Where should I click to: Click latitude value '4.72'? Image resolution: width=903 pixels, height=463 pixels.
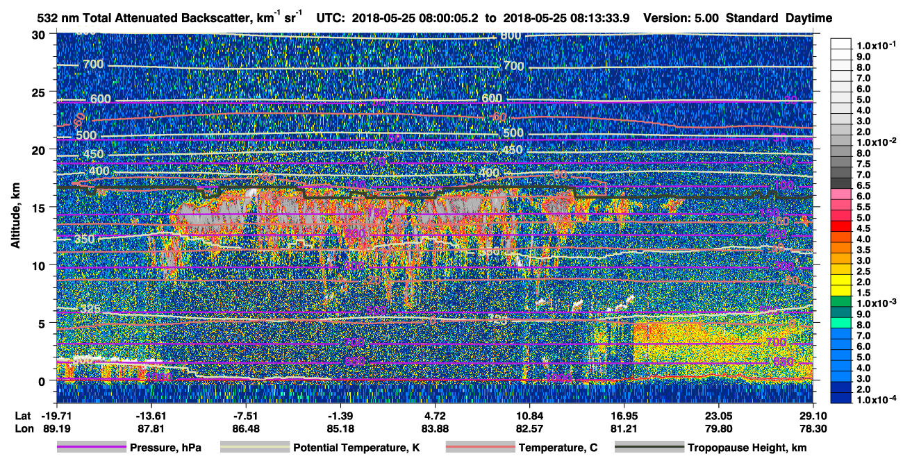pos(436,415)
